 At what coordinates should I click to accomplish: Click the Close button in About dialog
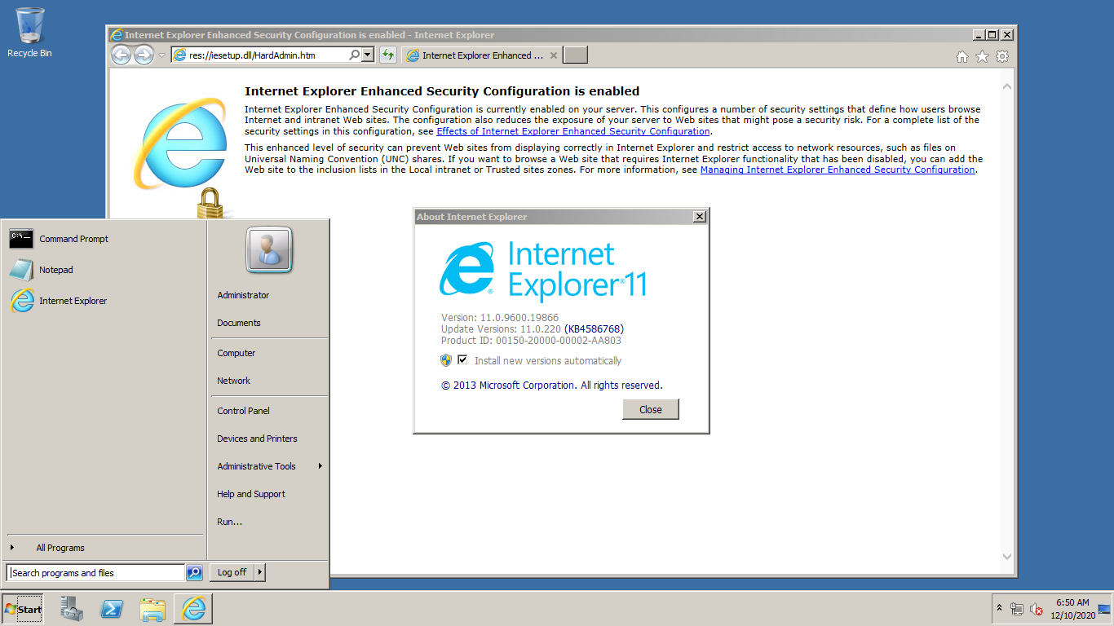pos(651,409)
